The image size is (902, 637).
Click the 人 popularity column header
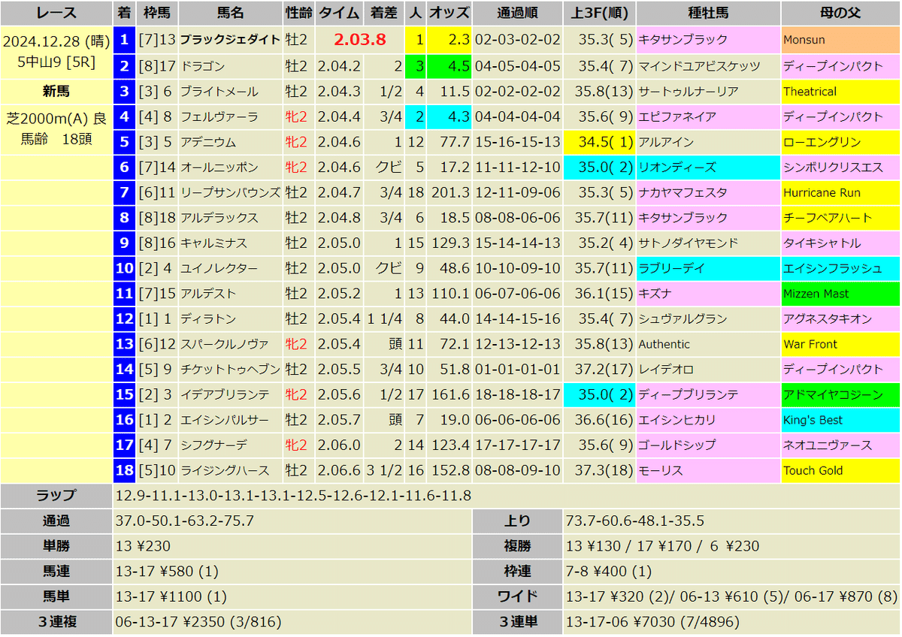415,12
